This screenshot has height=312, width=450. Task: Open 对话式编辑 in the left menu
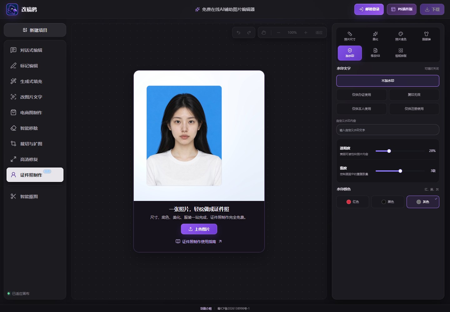pyautogui.click(x=35, y=50)
